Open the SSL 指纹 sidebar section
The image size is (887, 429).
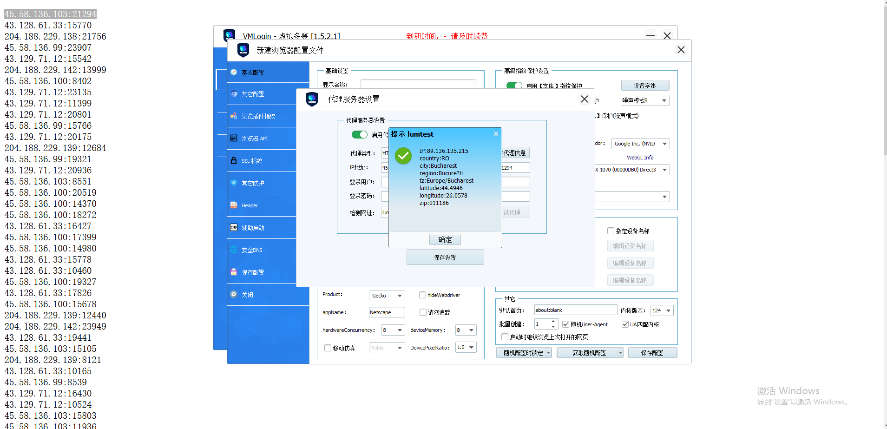262,161
